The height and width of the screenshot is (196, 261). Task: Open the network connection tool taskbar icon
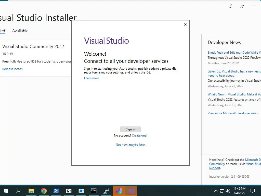(106, 191)
